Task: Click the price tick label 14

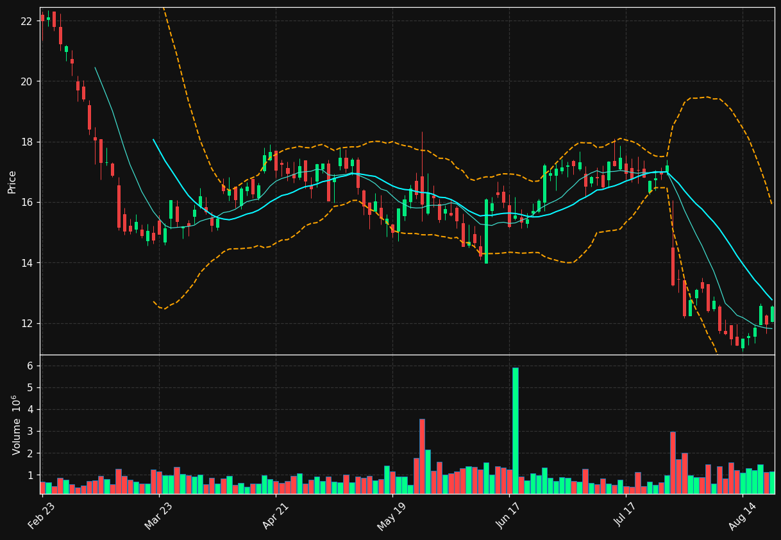Action: pos(26,263)
